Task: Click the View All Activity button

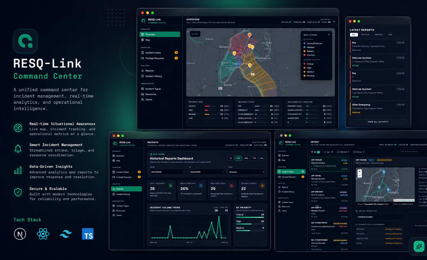Action: (378, 122)
